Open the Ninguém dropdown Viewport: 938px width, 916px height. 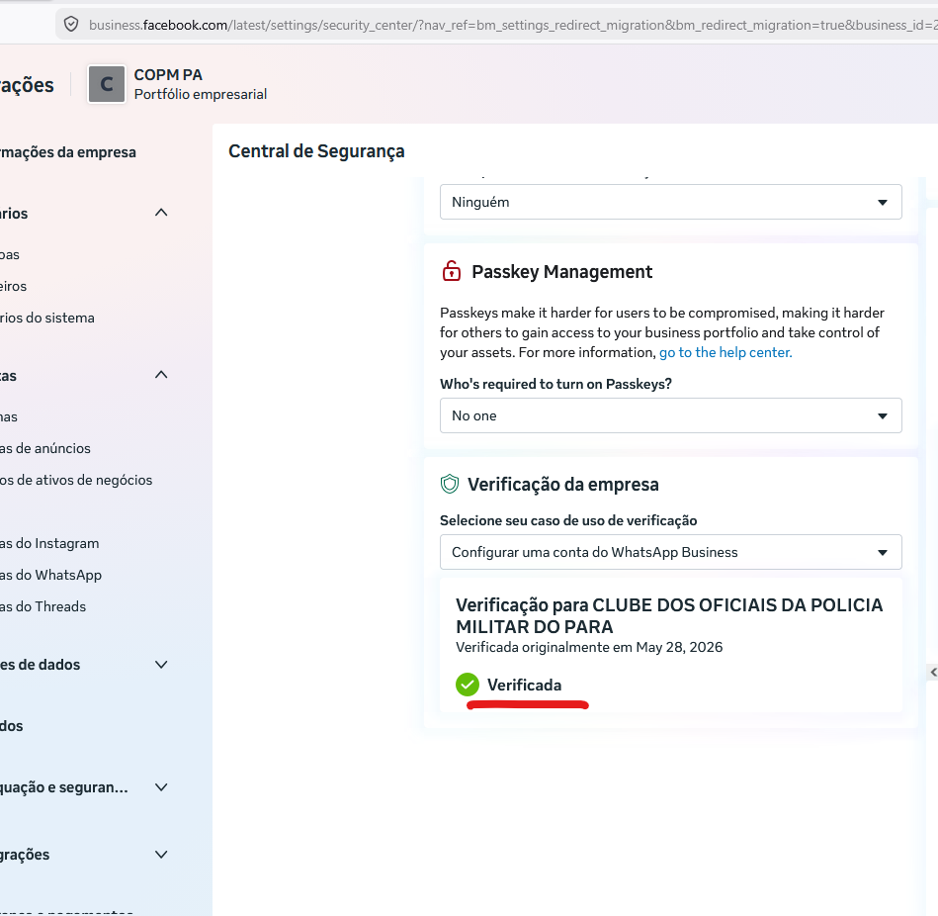(670, 202)
